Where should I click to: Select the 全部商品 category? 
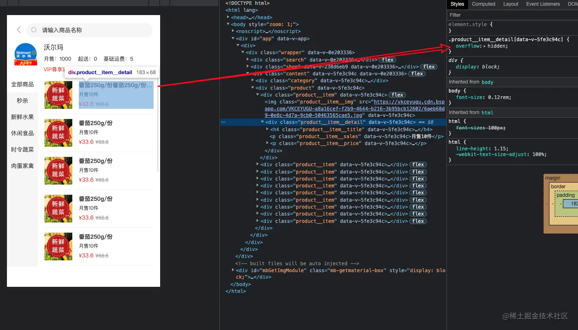coord(22,84)
